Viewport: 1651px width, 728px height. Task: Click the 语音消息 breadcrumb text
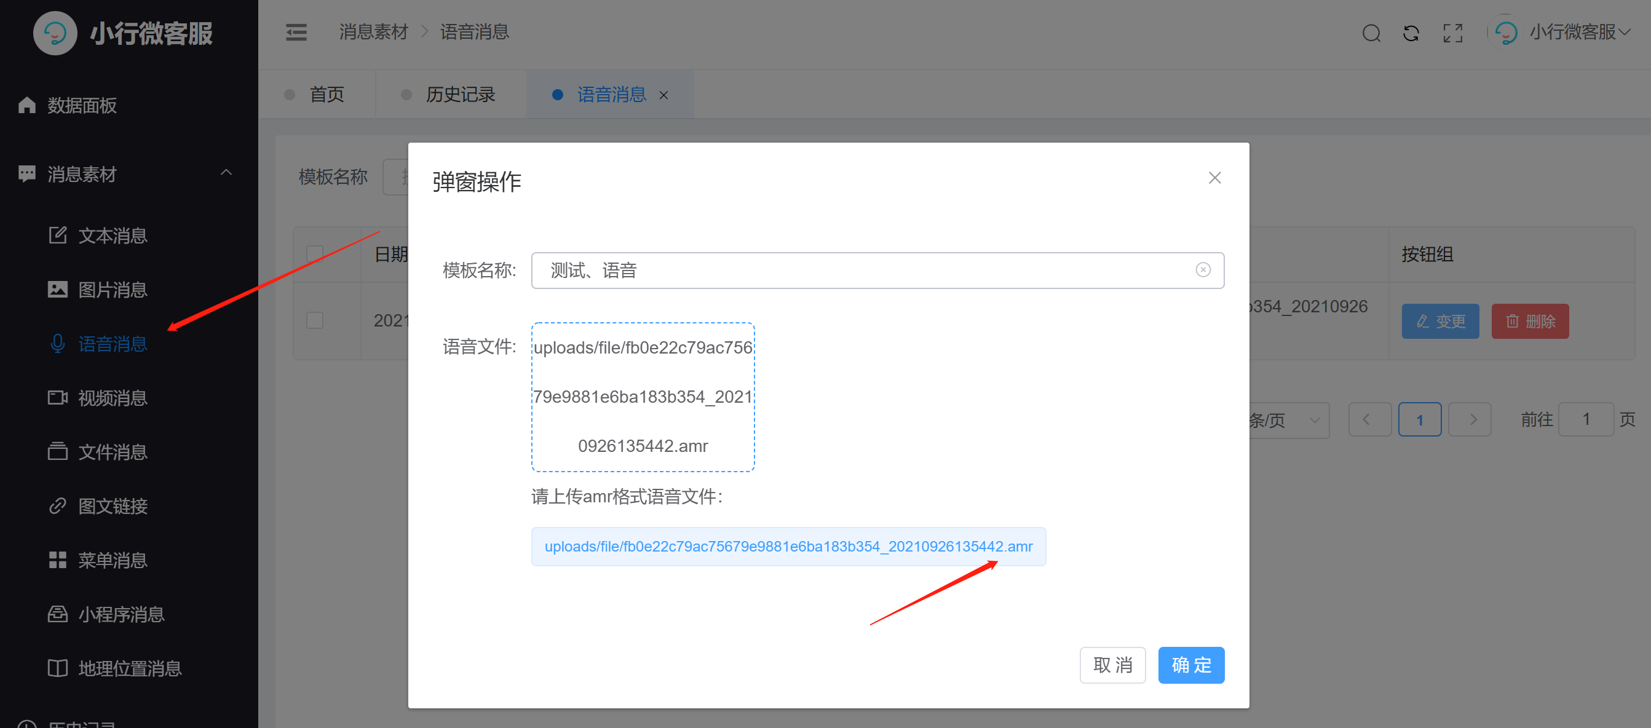474,31
